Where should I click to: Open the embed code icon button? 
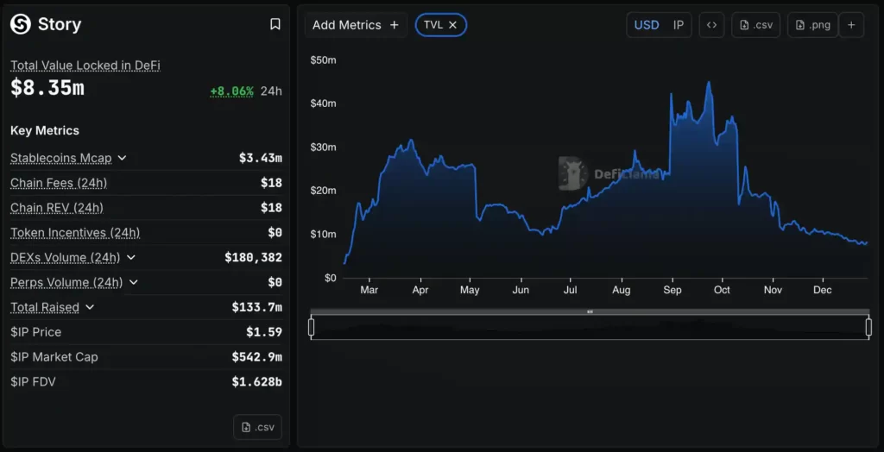(x=711, y=25)
